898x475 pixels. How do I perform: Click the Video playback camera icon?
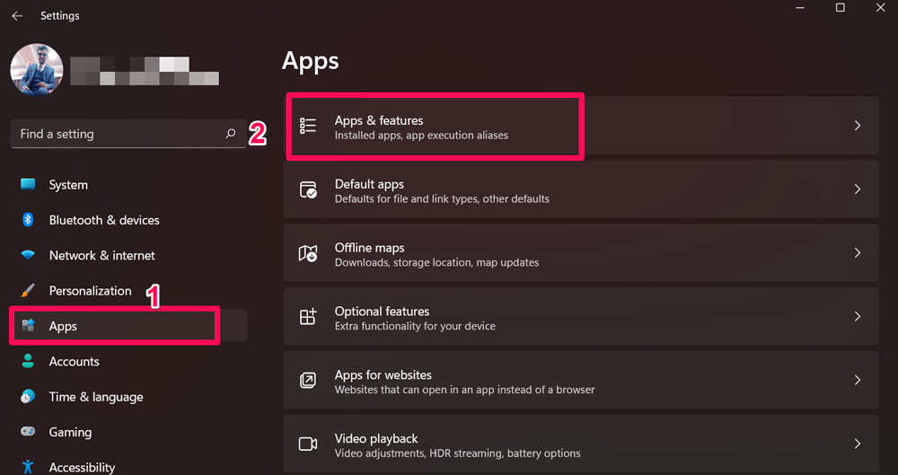pyautogui.click(x=308, y=444)
